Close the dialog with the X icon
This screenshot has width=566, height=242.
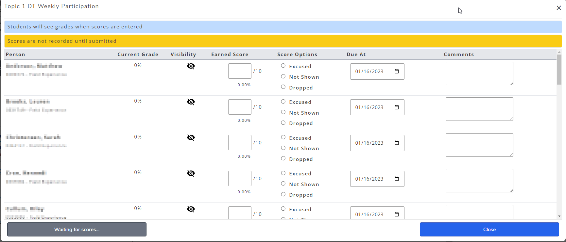coord(559,8)
